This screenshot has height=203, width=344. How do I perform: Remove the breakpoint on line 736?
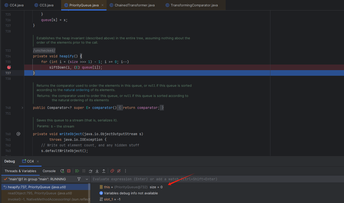pos(9,67)
